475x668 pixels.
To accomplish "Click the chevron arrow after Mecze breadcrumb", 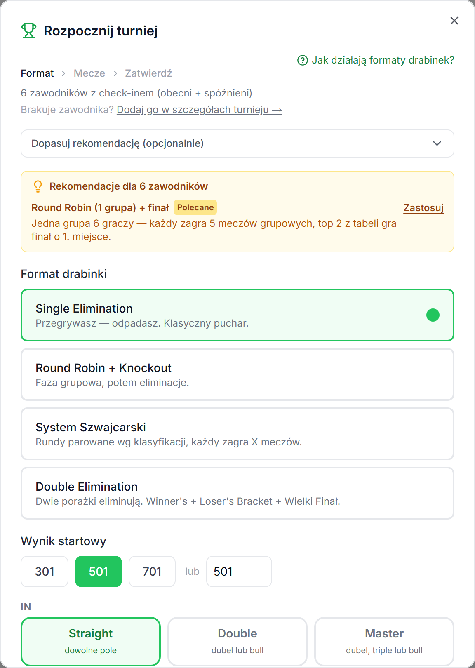I will (x=115, y=73).
